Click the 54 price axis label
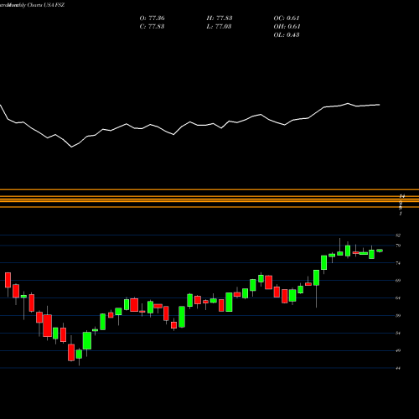 pyautogui.click(x=398, y=334)
